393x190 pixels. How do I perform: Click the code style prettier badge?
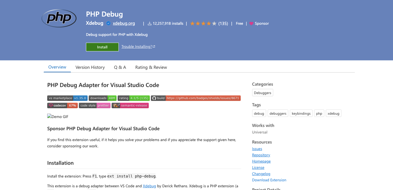pyautogui.click(x=95, y=106)
